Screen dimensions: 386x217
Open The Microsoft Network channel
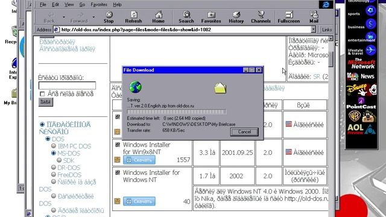pyautogui.click(x=362, y=64)
